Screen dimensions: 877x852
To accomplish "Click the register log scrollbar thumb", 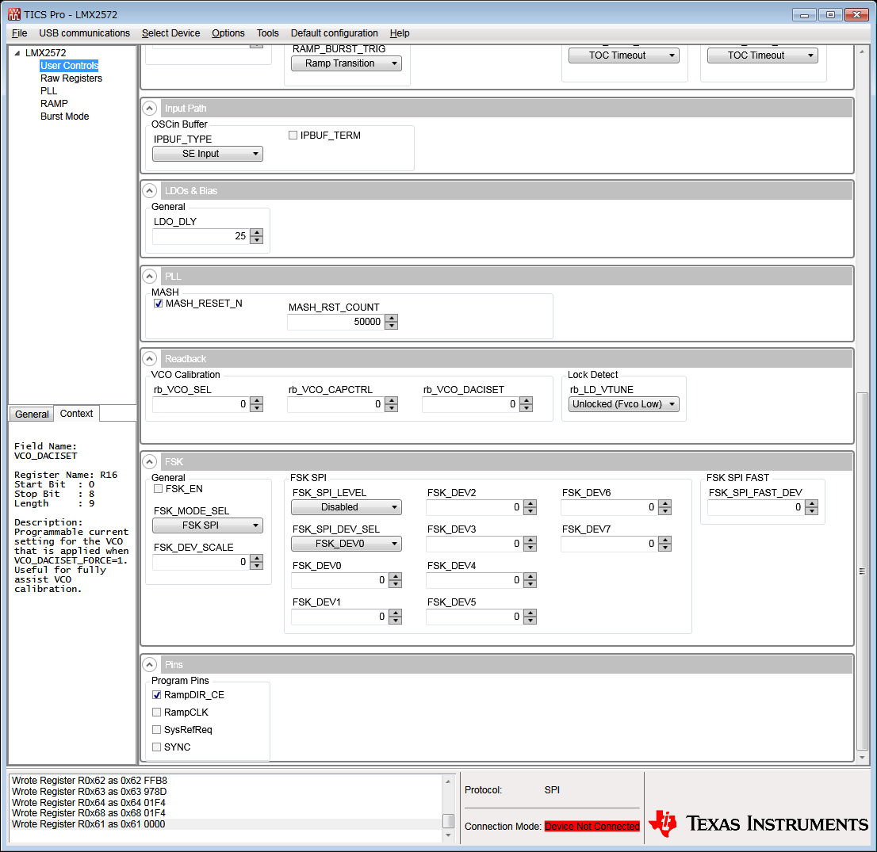I will [448, 820].
